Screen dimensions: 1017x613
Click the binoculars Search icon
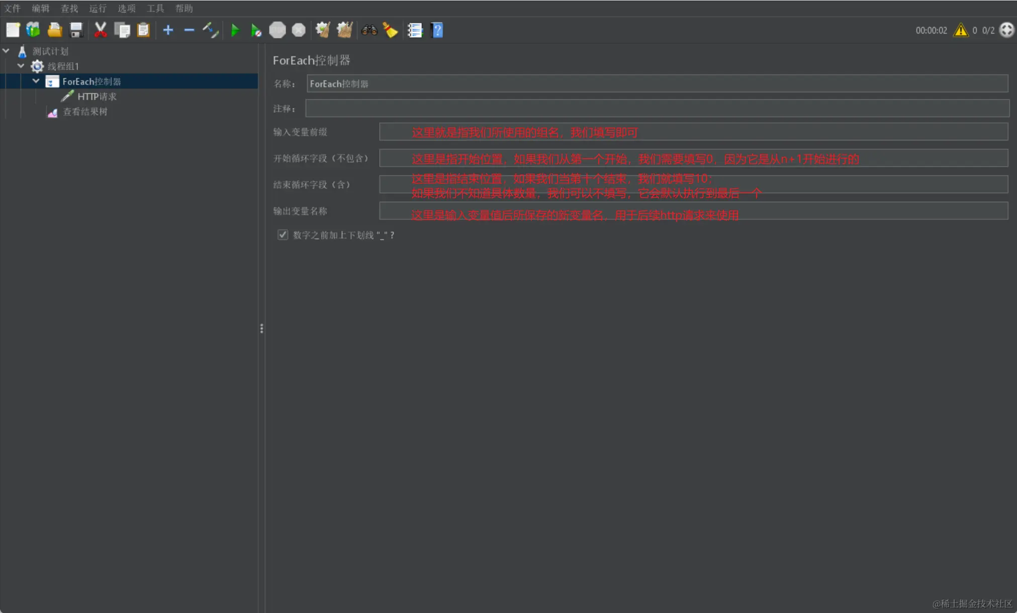tap(369, 31)
